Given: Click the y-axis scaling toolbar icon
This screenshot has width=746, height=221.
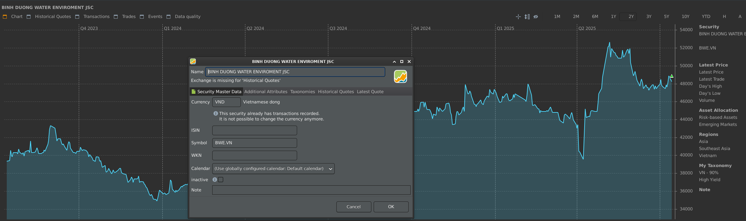Looking at the screenshot, I should point(527,17).
